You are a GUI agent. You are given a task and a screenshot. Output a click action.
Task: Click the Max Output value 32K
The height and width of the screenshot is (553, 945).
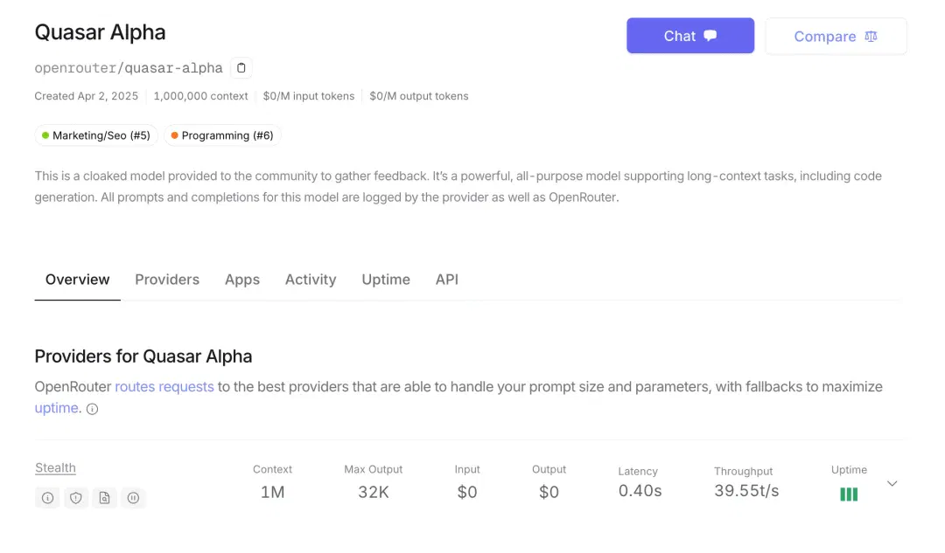(x=374, y=492)
